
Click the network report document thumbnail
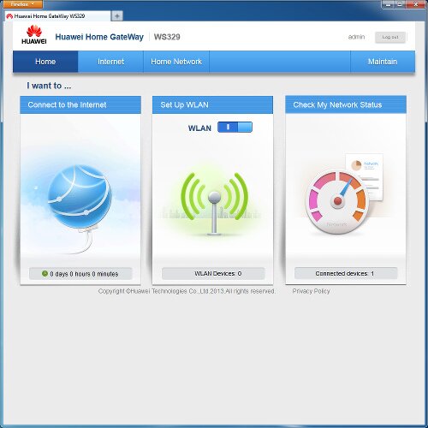click(365, 177)
